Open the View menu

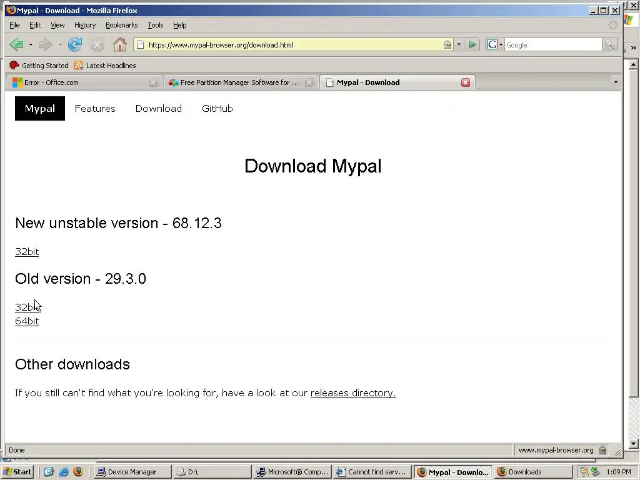tap(57, 25)
